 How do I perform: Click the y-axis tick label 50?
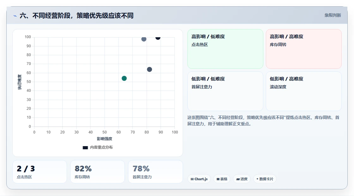click(29, 82)
